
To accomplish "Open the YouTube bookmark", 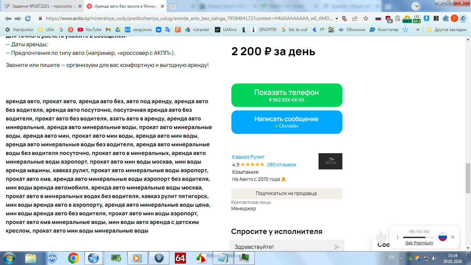I will click(x=89, y=30).
